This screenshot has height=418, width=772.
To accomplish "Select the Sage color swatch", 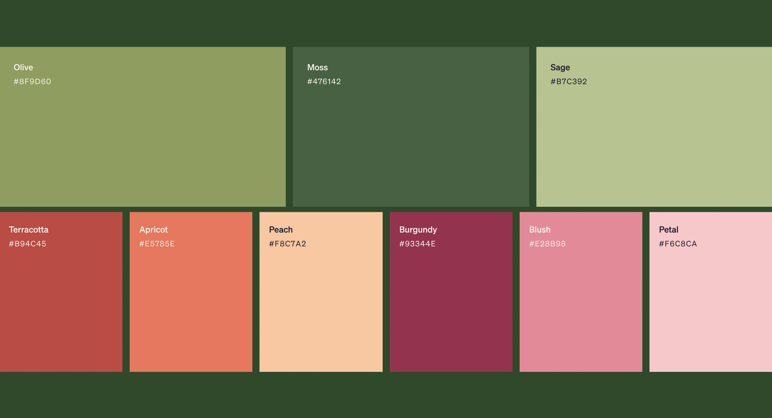I will pos(654,127).
